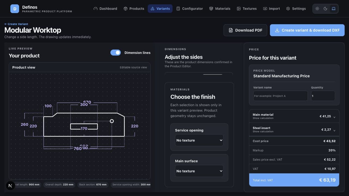Open the Main surface texture dropdown
This screenshot has width=349, height=196.
pyautogui.click(x=199, y=171)
